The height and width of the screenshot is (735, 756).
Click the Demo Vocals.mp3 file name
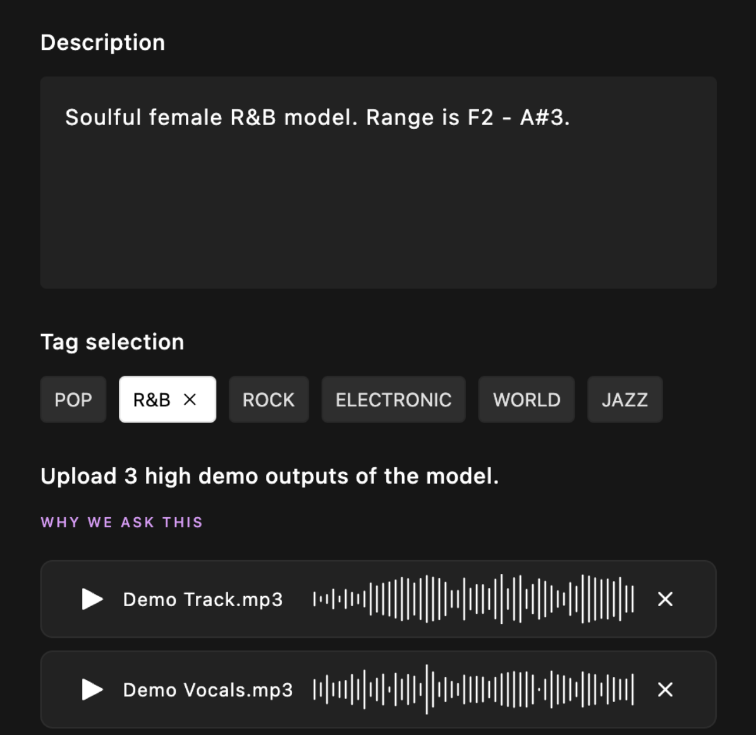pyautogui.click(x=208, y=690)
